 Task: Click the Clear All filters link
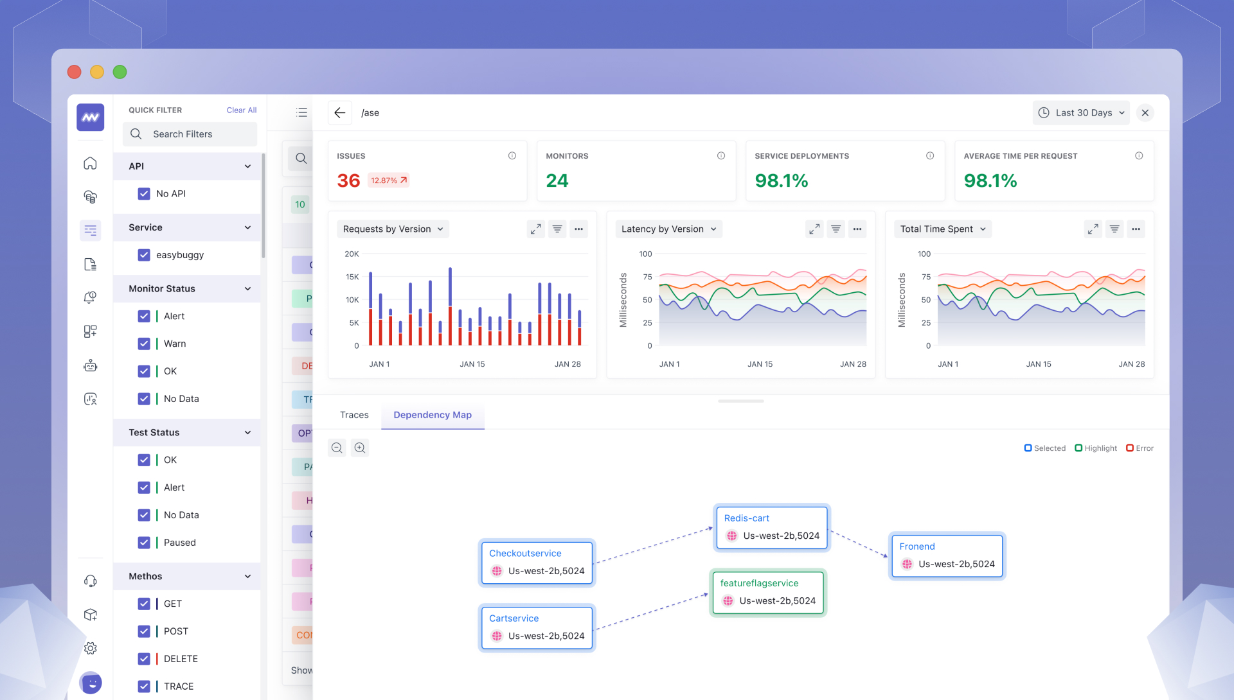coord(241,110)
